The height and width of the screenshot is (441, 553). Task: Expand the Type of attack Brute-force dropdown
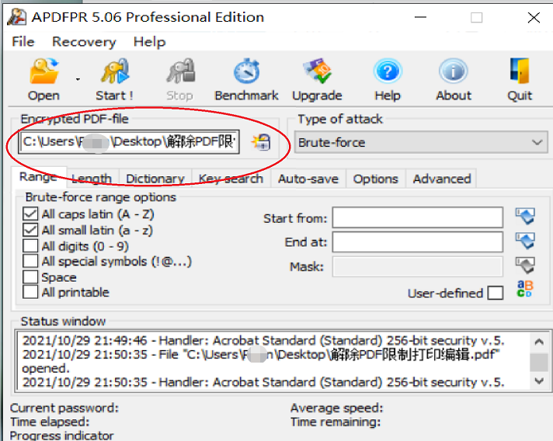pos(421,142)
